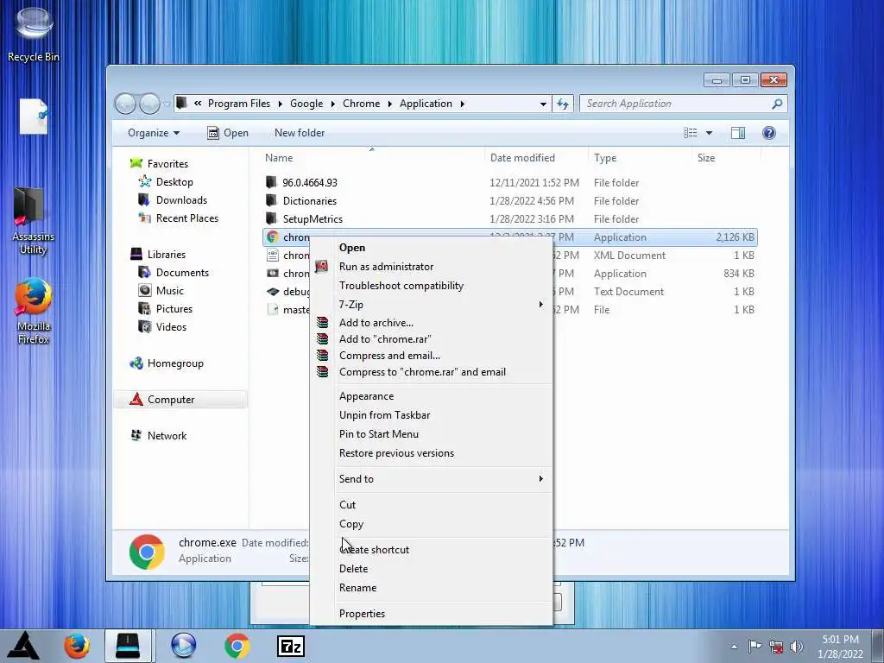Screen dimensions: 884x663
Task: Click the Run as administrator shield icon
Action: click(322, 267)
